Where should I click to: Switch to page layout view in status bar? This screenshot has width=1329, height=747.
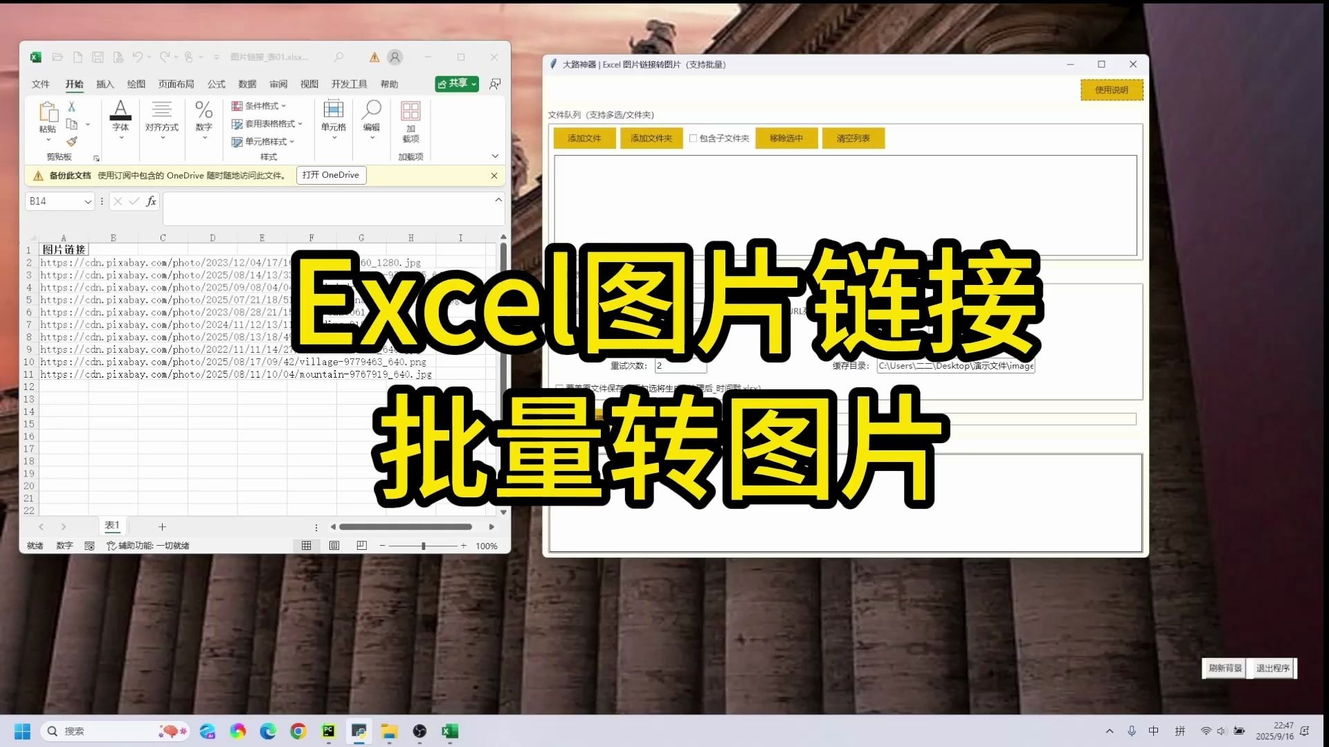click(334, 545)
